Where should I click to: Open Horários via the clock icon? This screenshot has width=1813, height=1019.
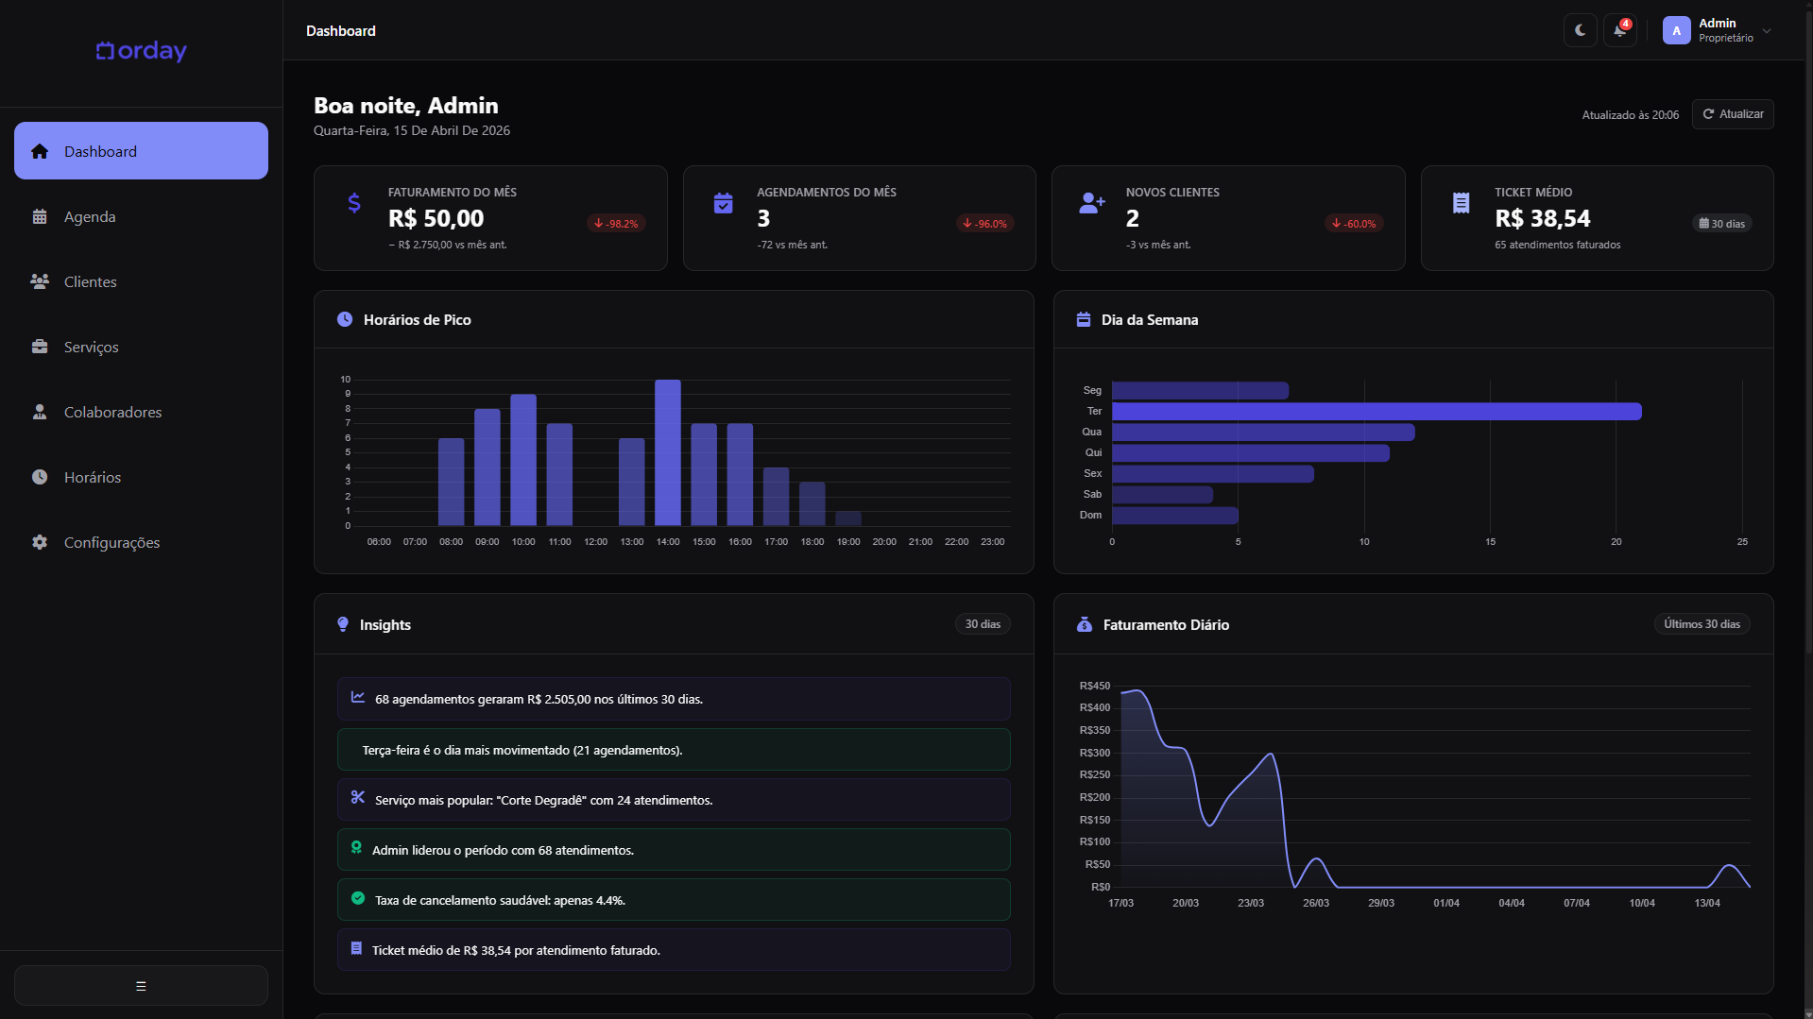(39, 477)
